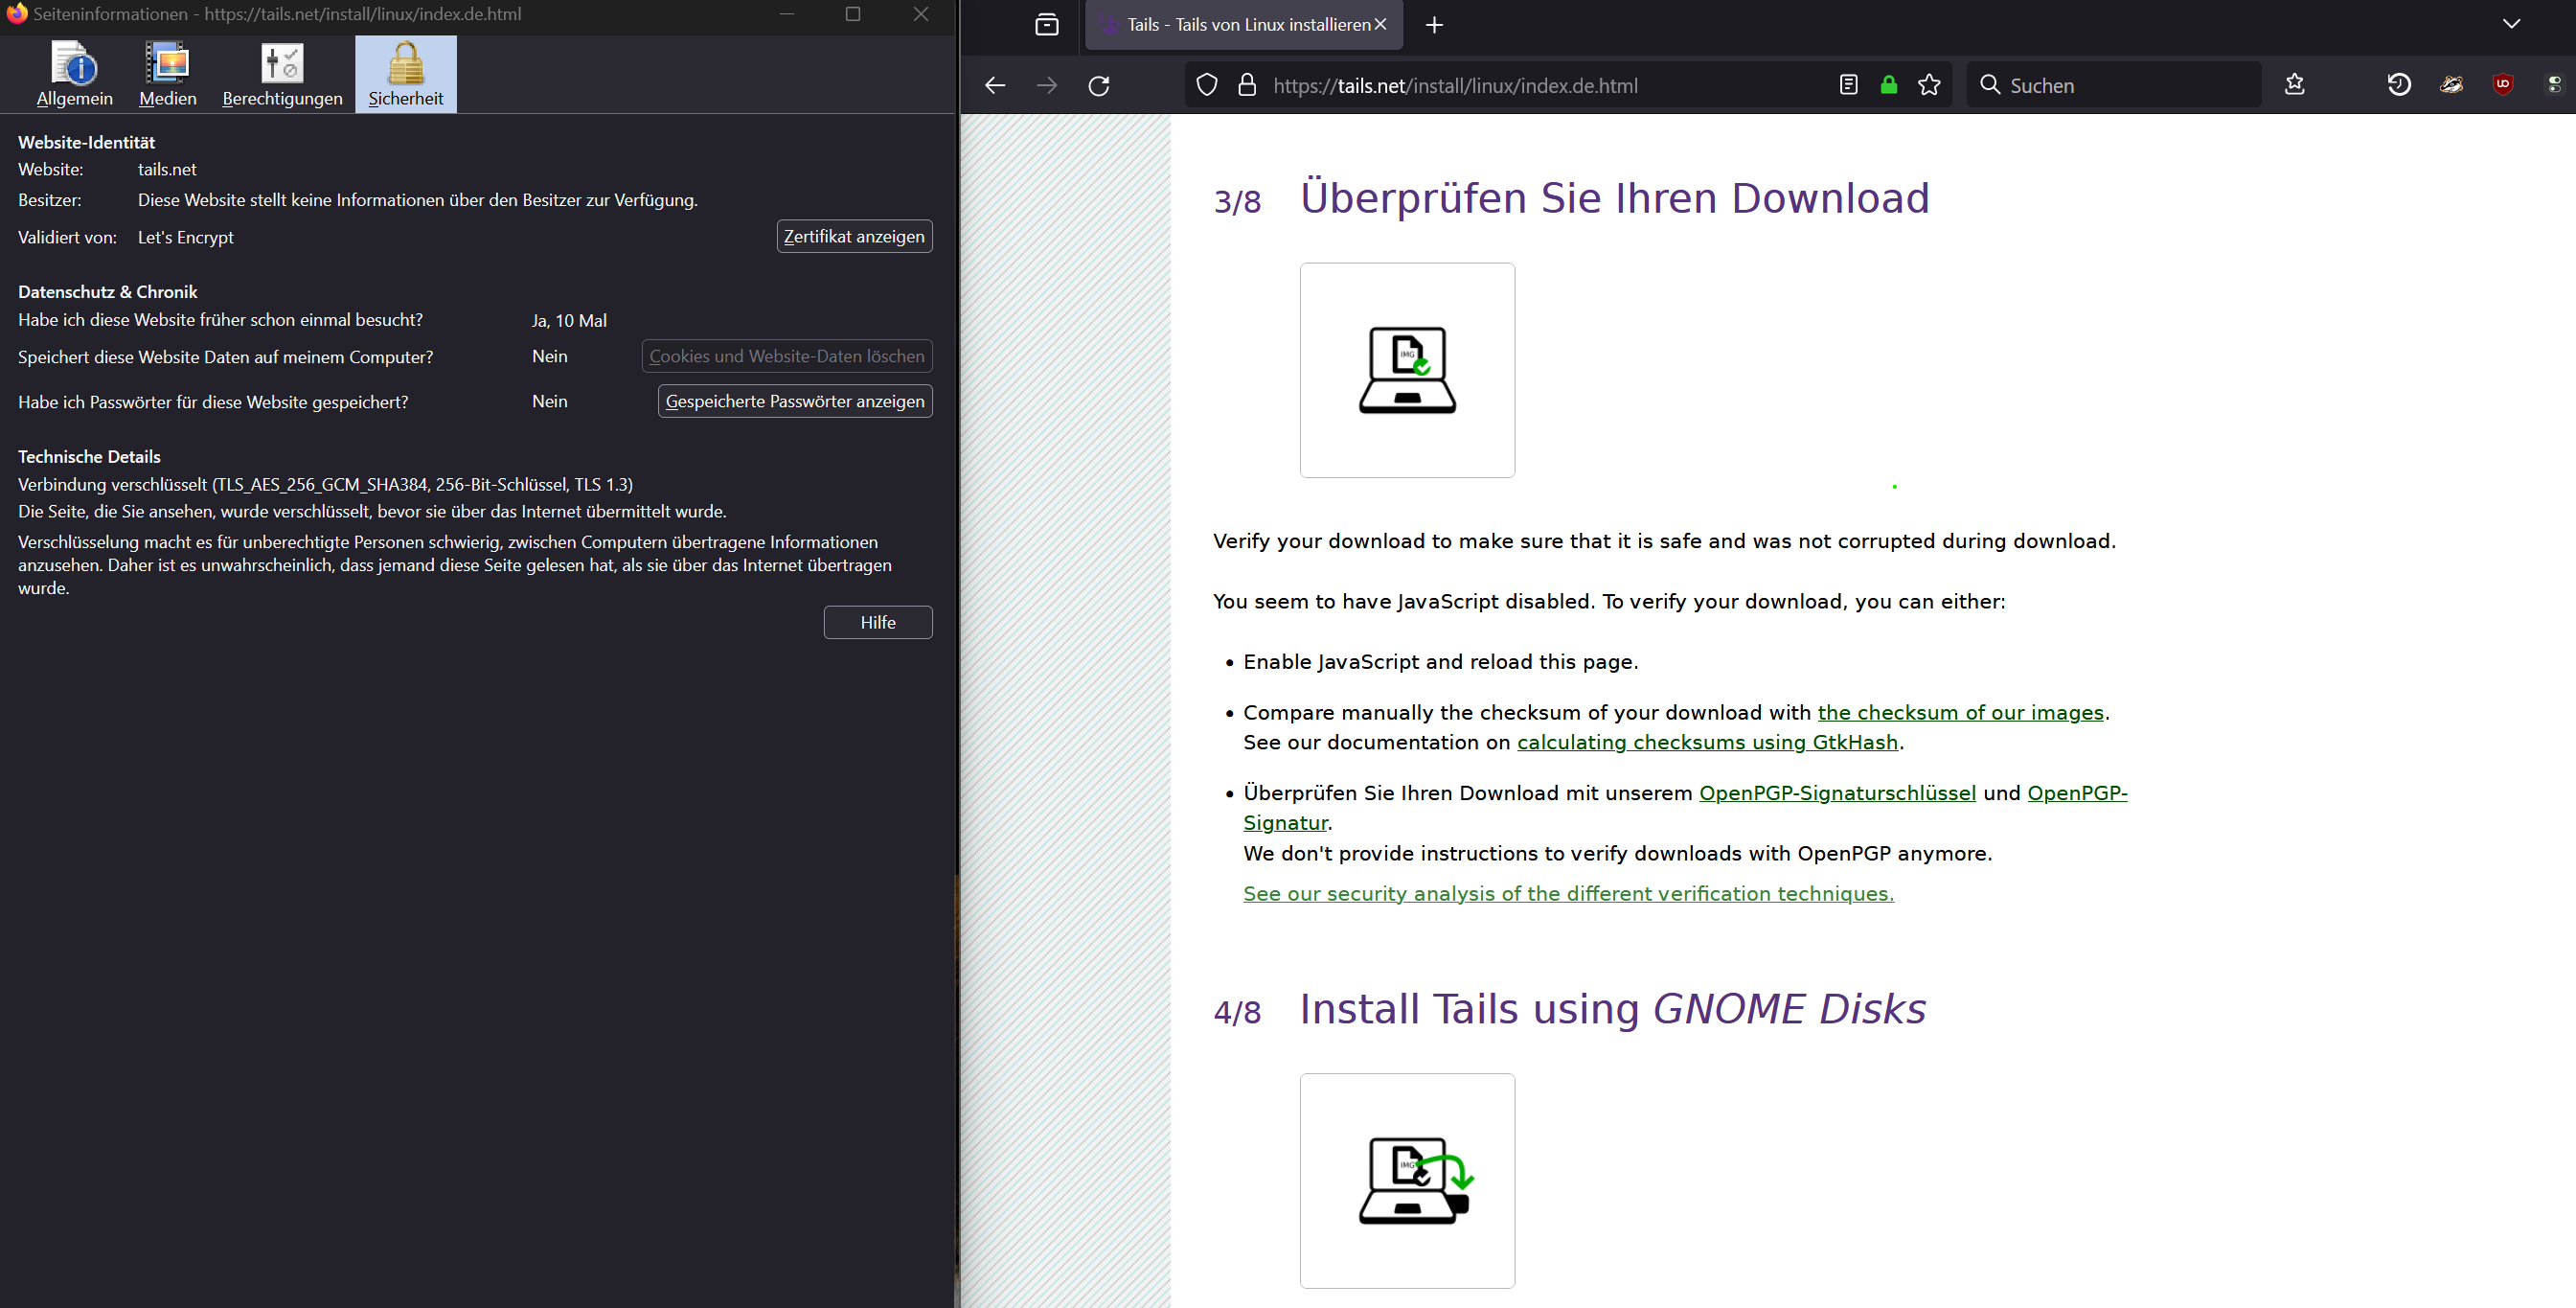Open the history clock toolbar icon

(2398, 85)
